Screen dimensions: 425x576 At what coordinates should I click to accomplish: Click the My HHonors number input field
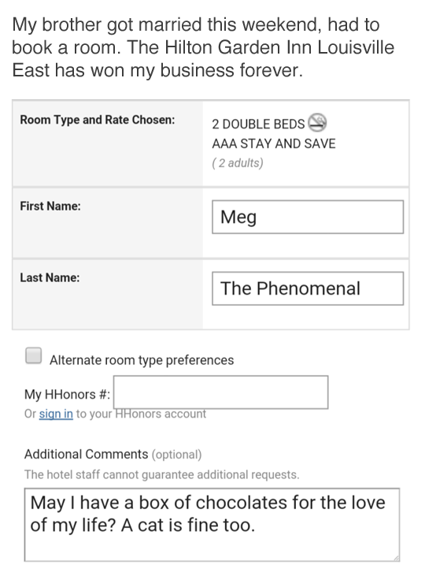[220, 392]
